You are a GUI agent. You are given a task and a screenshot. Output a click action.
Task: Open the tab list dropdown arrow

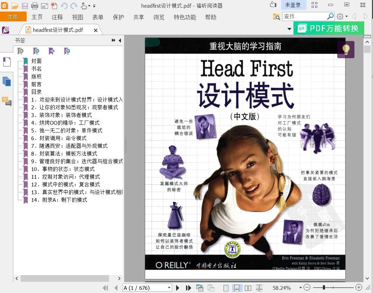coord(289,29)
